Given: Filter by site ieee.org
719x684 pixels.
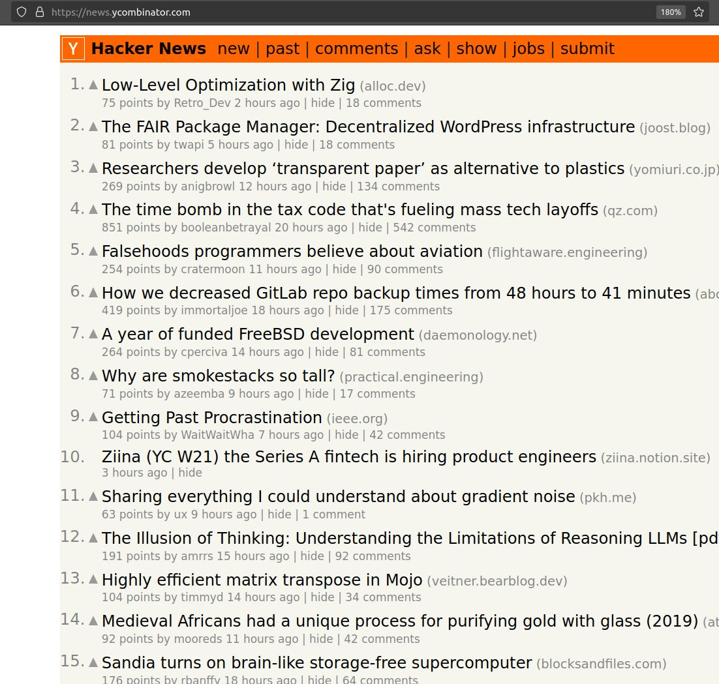Looking at the screenshot, I should 357,419.
